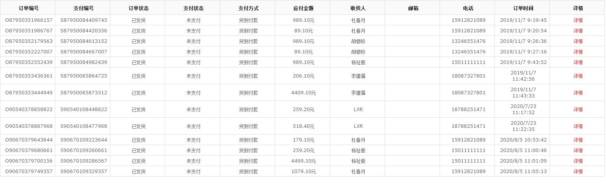
Task: Click the 订单时间 column header
Action: (523, 8)
